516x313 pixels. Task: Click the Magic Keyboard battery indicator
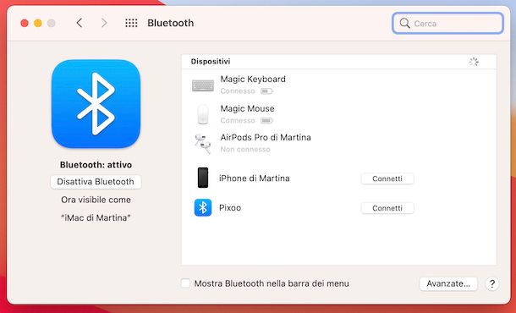coord(266,91)
